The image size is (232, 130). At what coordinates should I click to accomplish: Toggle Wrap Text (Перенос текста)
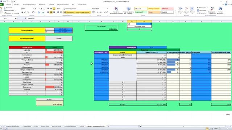[x=70, y=9]
